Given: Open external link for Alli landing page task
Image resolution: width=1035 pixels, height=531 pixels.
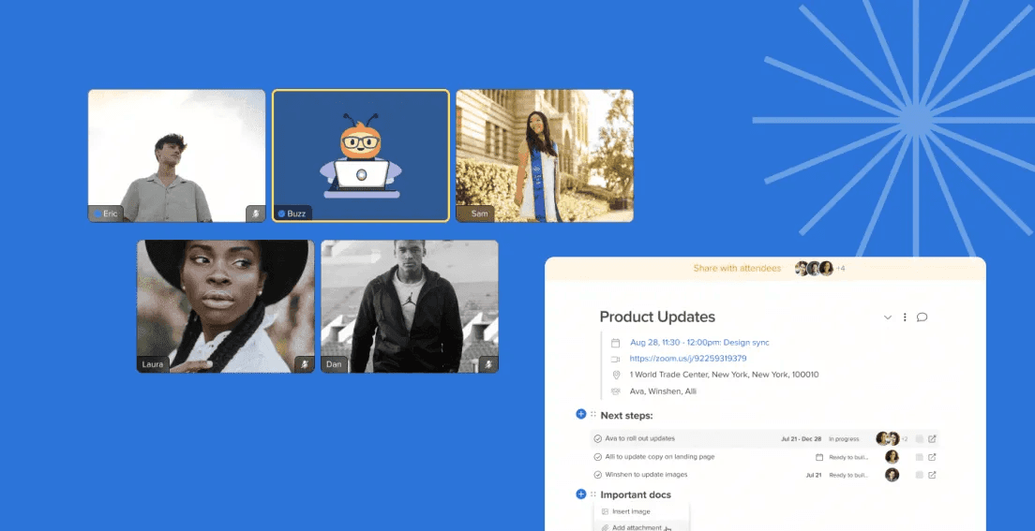Looking at the screenshot, I should coord(932,456).
